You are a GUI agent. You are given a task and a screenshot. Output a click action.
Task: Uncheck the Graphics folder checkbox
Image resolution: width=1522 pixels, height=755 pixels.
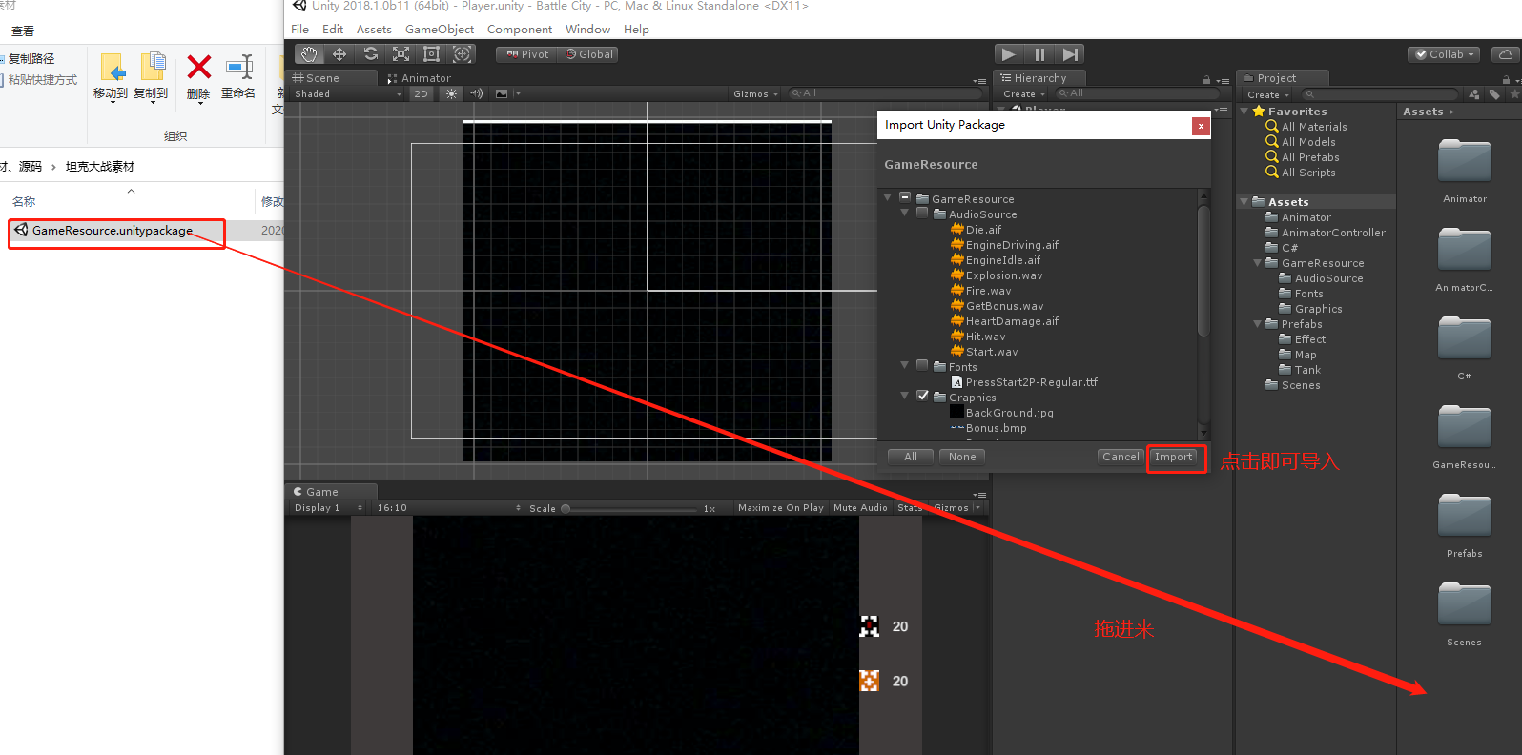pos(922,397)
